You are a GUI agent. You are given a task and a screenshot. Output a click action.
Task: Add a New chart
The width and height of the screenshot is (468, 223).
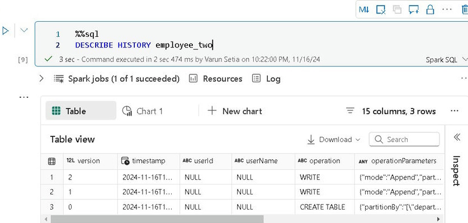235,111
